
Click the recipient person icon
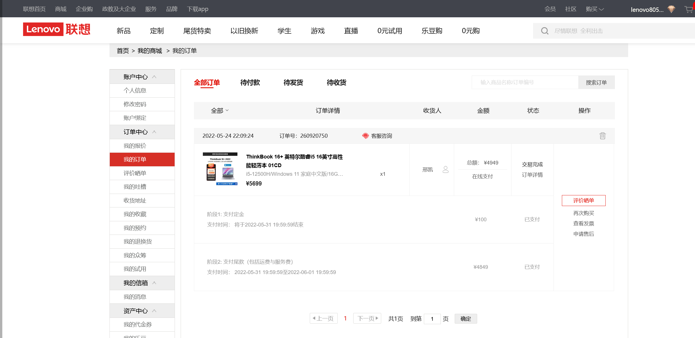coord(445,169)
